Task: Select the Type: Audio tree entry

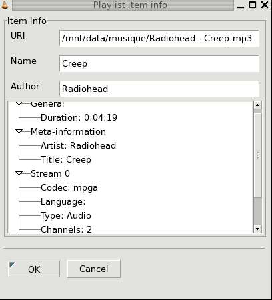Action: (66, 215)
